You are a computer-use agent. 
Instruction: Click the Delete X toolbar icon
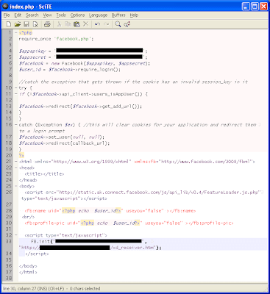pyautogui.click(x=85, y=24)
